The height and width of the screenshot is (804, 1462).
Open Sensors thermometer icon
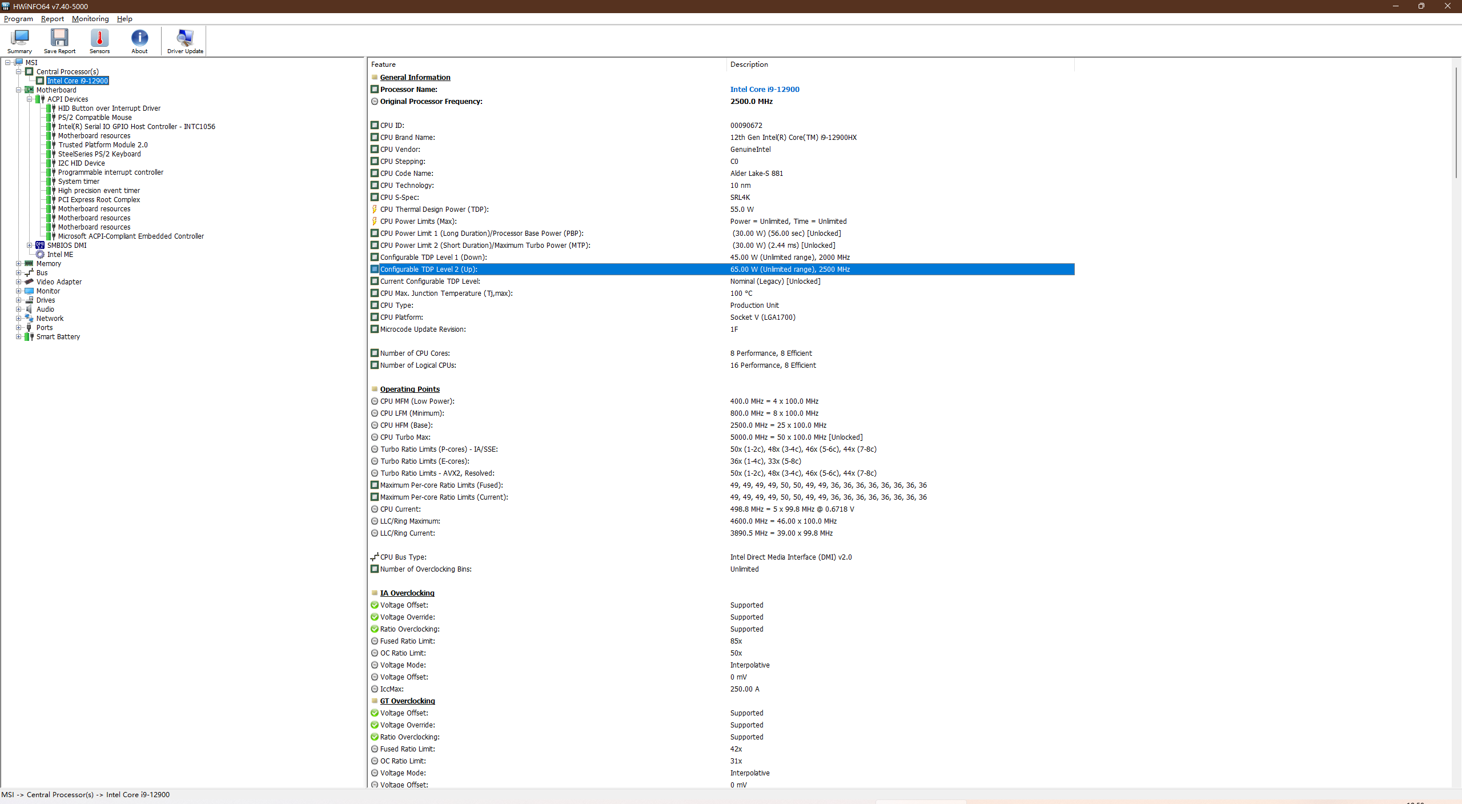pyautogui.click(x=99, y=38)
